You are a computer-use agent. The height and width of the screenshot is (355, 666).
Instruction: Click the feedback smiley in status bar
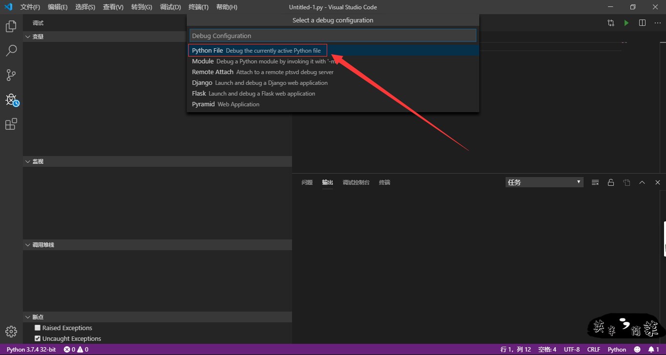pyautogui.click(x=637, y=350)
